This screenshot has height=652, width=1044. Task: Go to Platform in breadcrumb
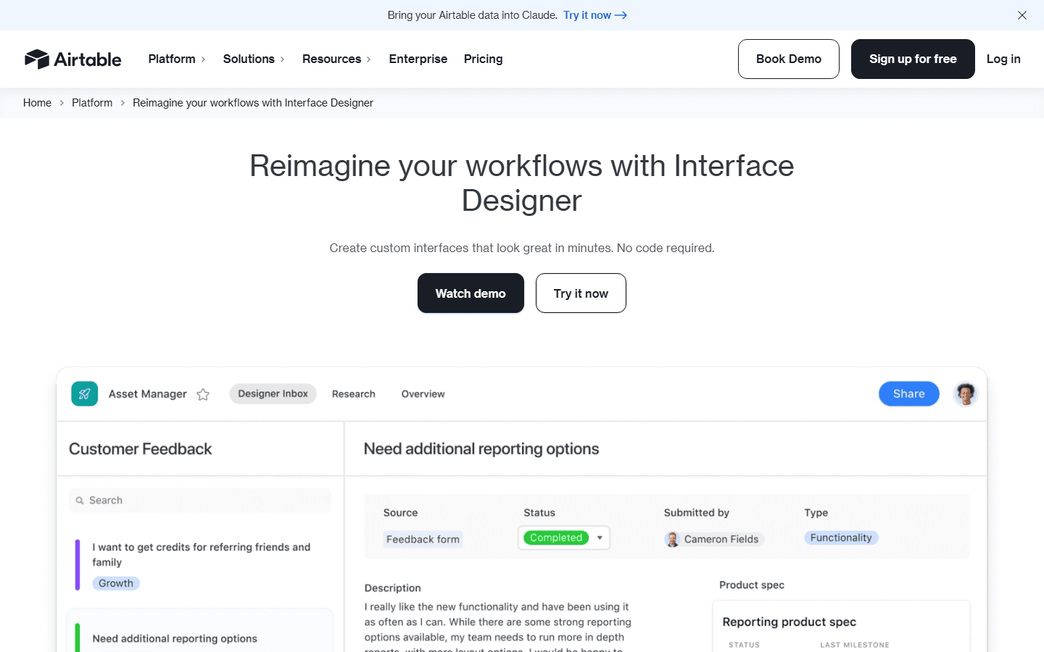point(92,103)
